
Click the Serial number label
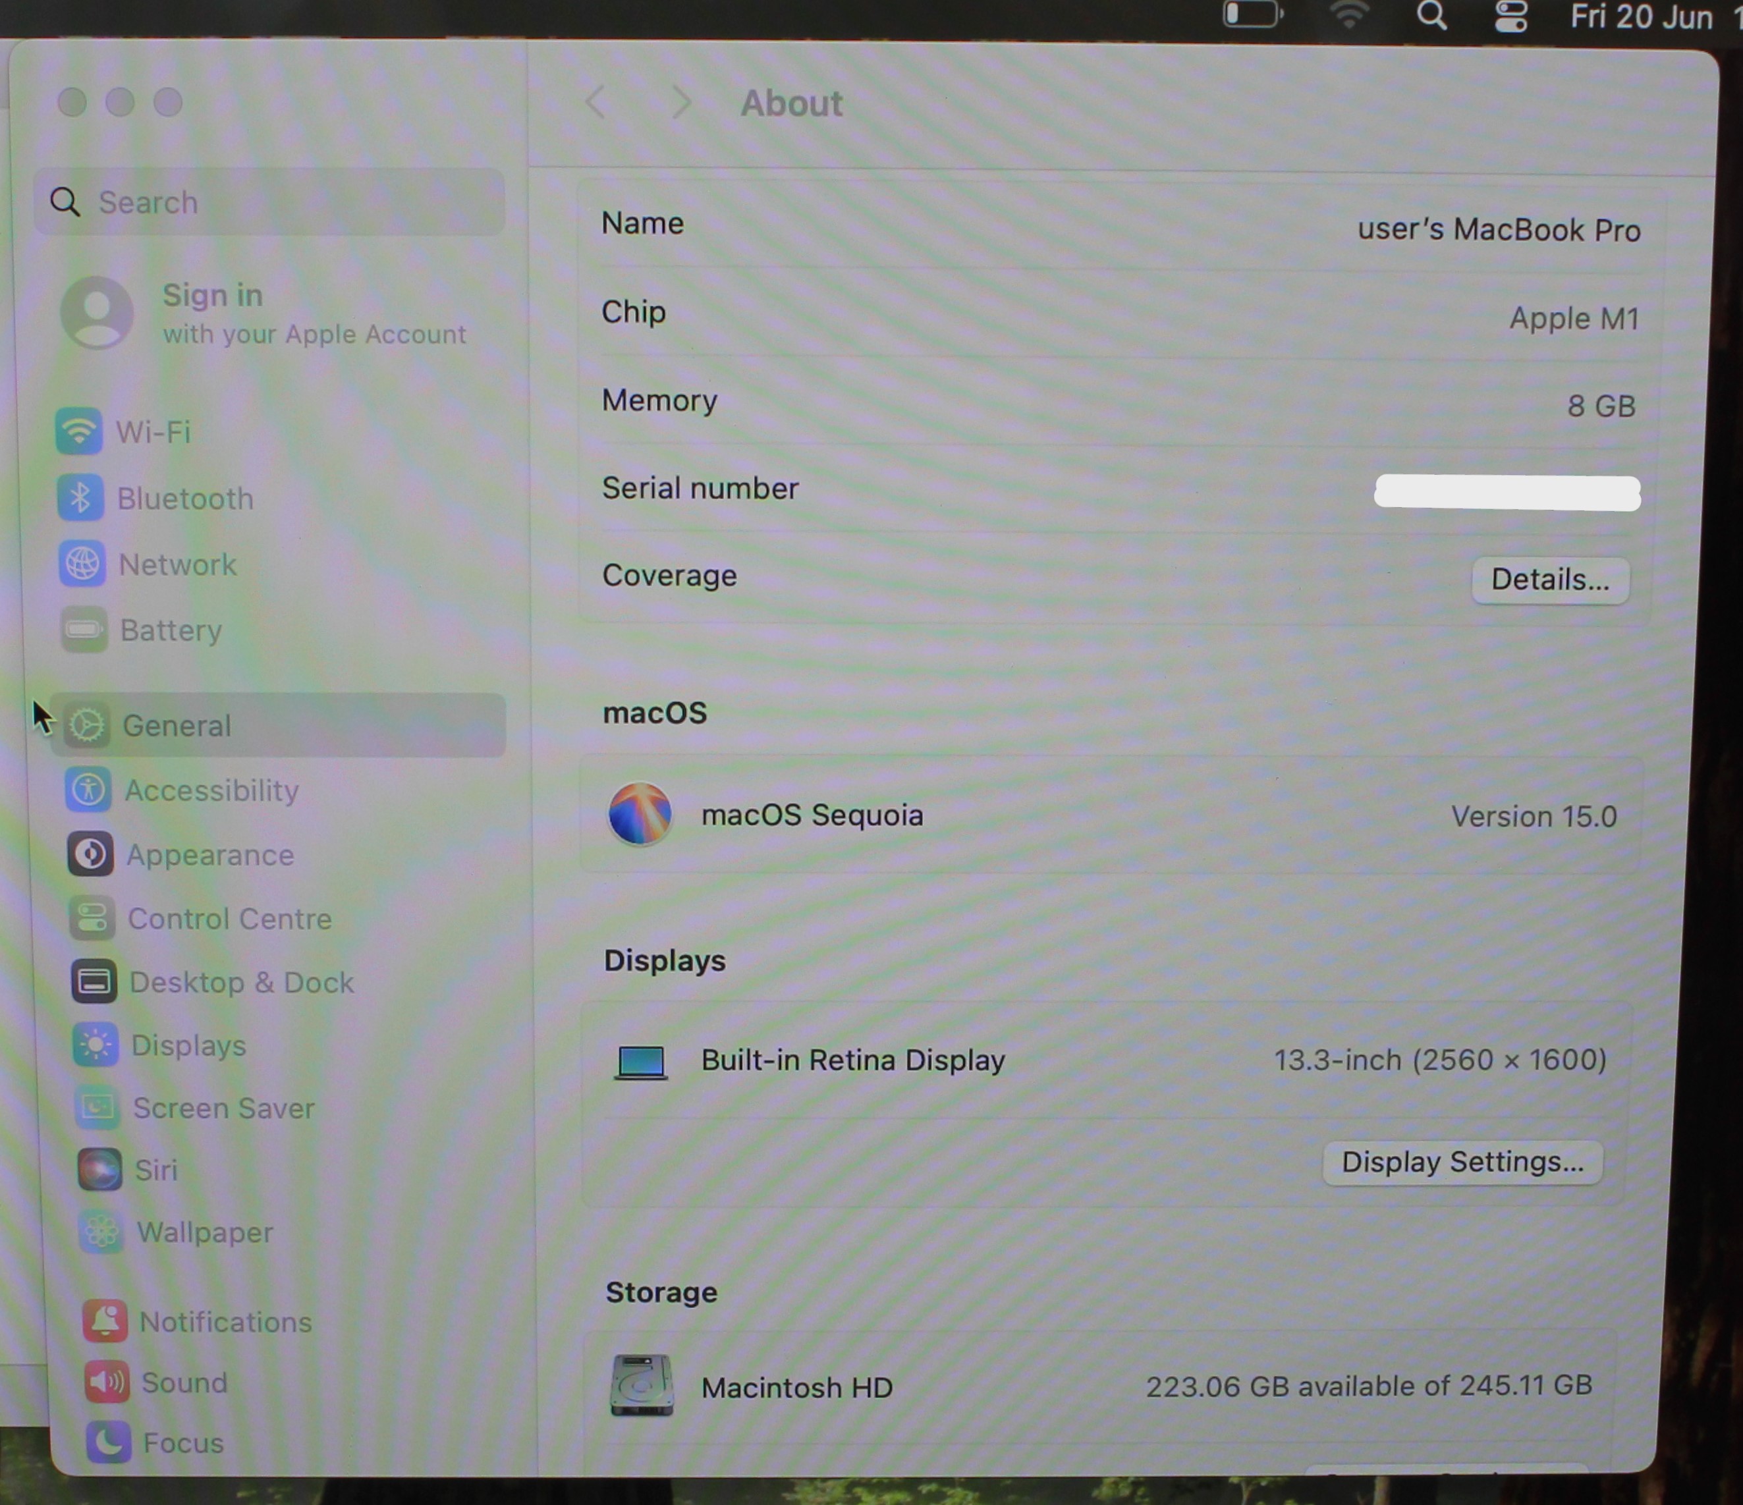[700, 488]
